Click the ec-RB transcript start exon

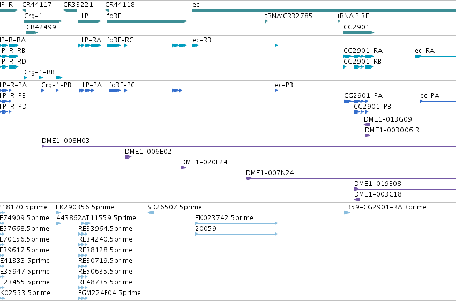[x=195, y=46]
